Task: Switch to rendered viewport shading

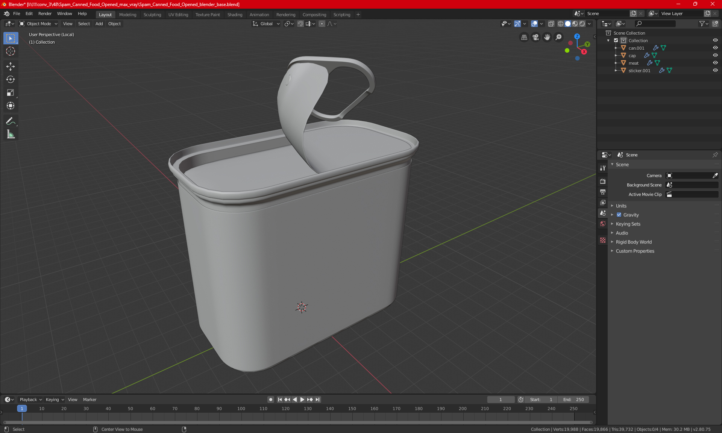Action: click(x=582, y=24)
